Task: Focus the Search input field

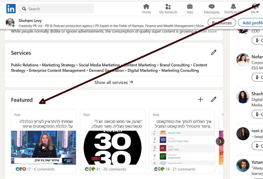Action: coord(56,9)
